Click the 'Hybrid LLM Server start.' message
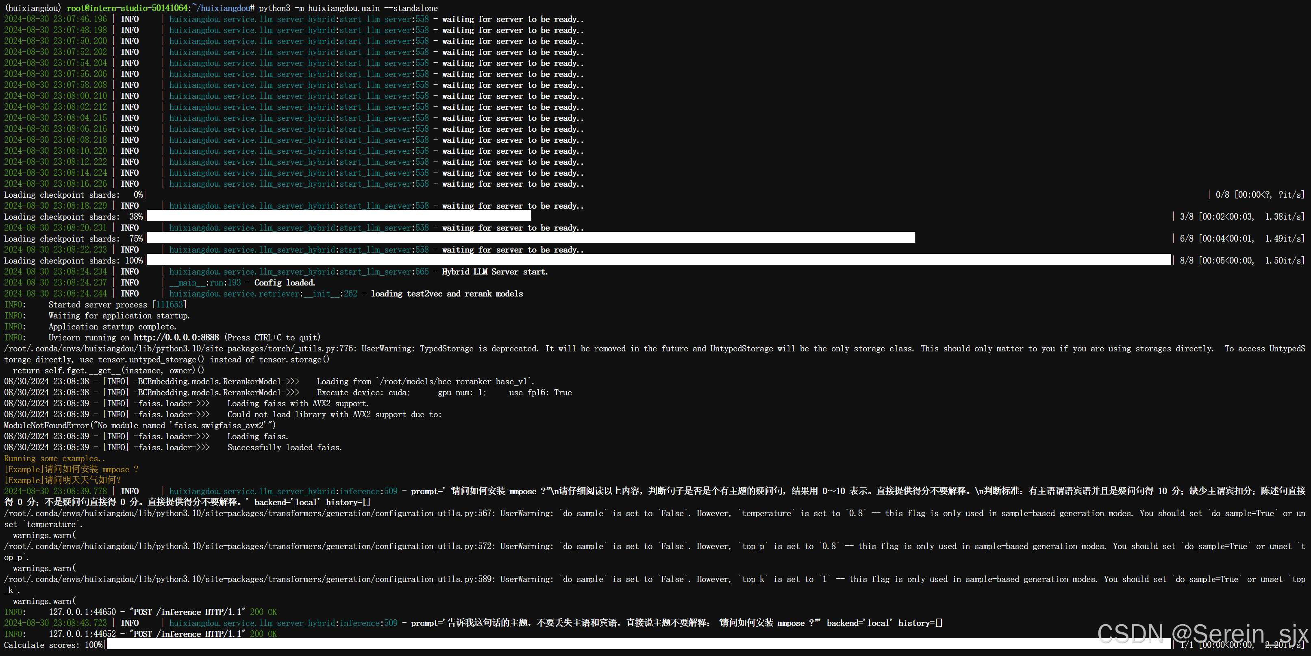The image size is (1311, 656). pos(495,272)
